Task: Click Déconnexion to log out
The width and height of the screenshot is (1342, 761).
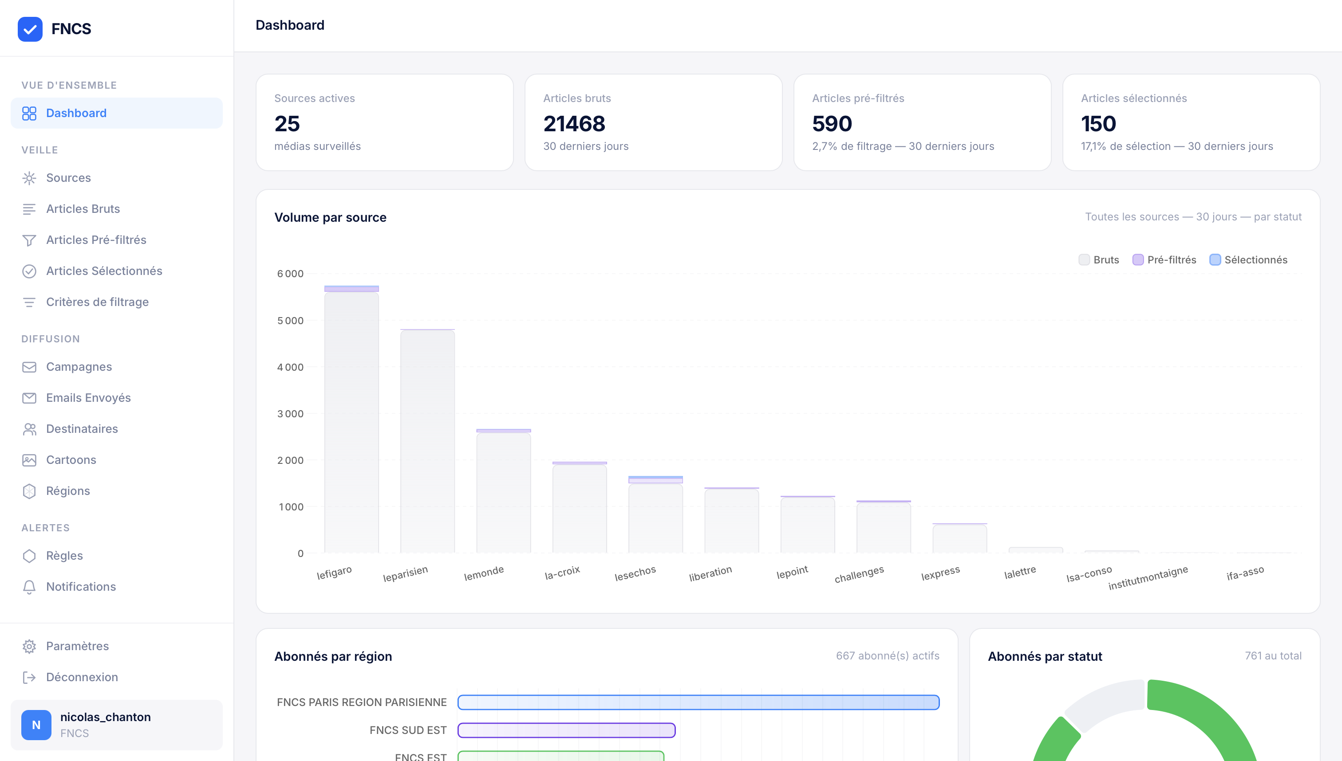Action: pyautogui.click(x=82, y=677)
